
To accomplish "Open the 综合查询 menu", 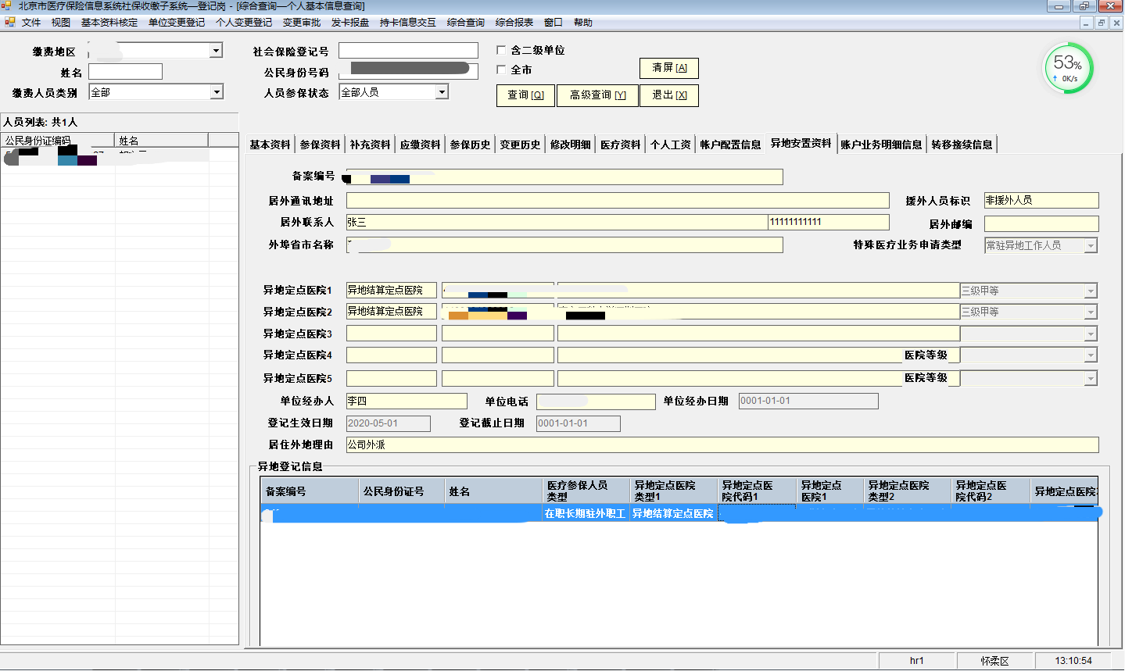I will click(465, 23).
